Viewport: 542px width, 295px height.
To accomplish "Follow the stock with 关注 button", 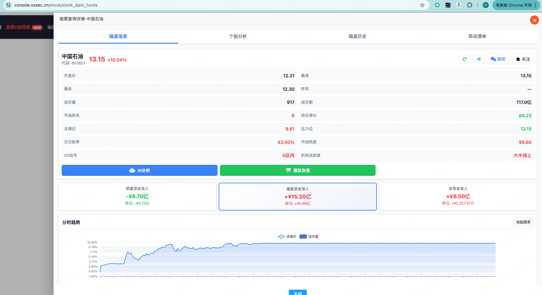I will coord(523,59).
